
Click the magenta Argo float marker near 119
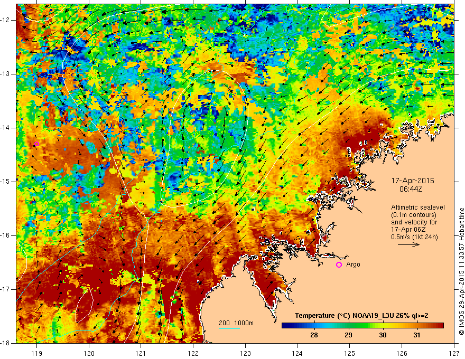pyautogui.click(x=36, y=144)
